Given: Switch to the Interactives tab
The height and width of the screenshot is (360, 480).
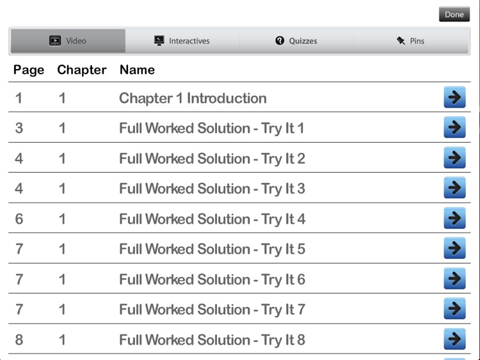Looking at the screenshot, I should 182,41.
